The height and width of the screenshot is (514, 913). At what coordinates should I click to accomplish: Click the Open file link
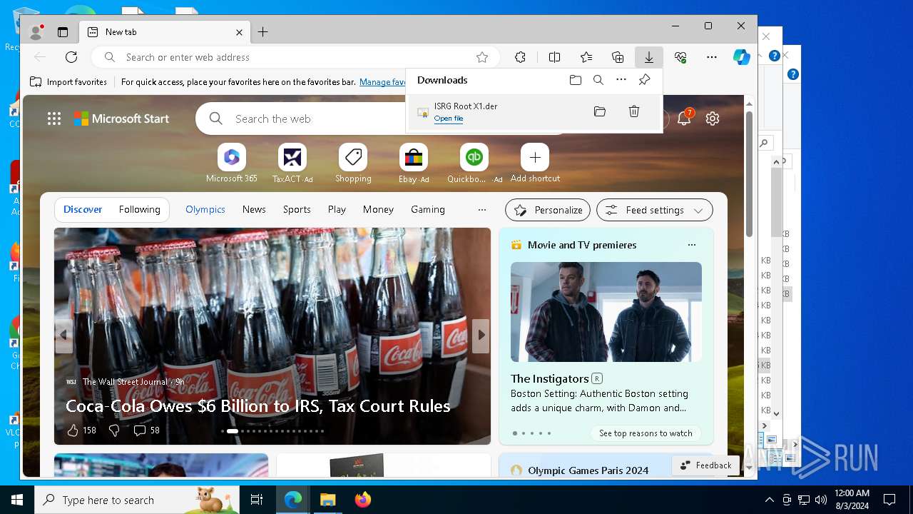pos(449,119)
